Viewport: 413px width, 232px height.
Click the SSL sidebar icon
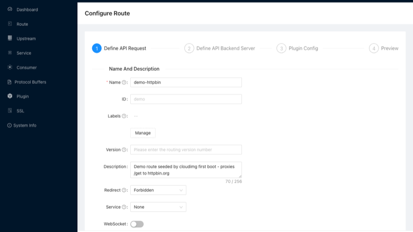coord(10,110)
